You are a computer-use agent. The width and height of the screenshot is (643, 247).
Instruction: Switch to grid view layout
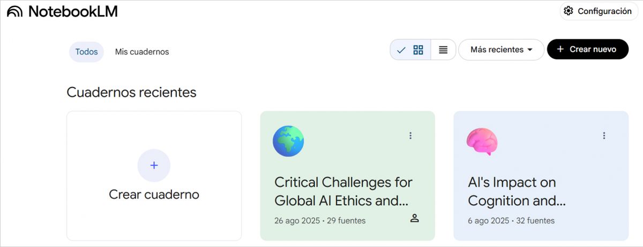coord(418,50)
